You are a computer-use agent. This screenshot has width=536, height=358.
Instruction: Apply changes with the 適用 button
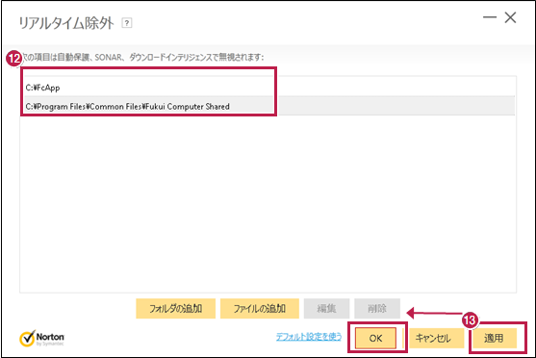pos(494,338)
